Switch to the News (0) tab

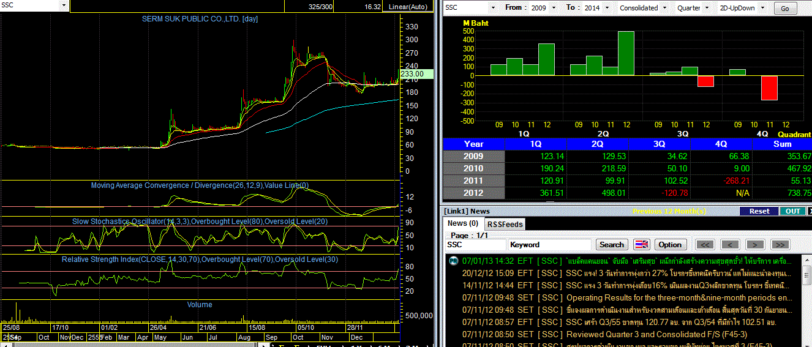pyautogui.click(x=462, y=223)
